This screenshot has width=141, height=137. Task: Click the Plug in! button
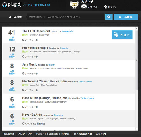122,35
